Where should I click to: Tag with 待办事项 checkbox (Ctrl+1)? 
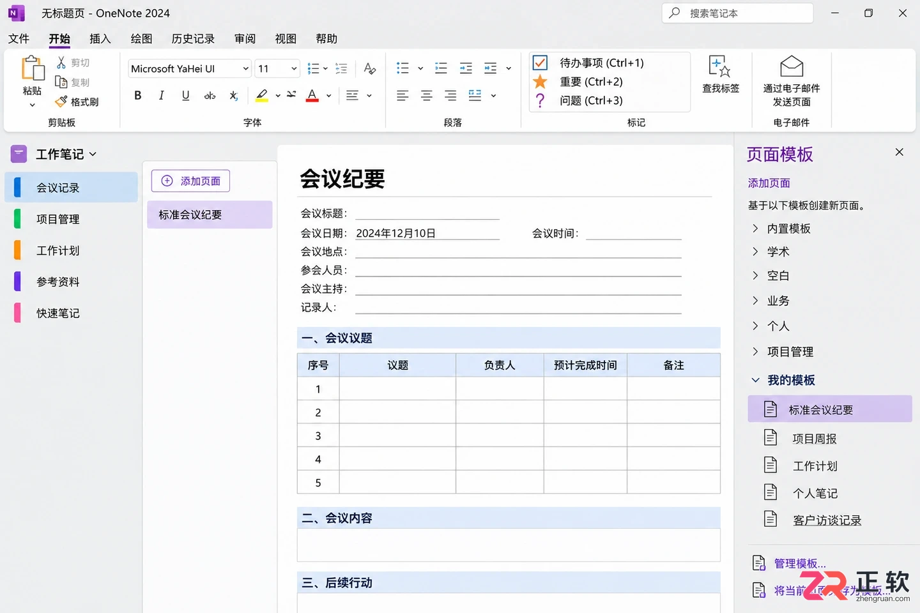[540, 63]
